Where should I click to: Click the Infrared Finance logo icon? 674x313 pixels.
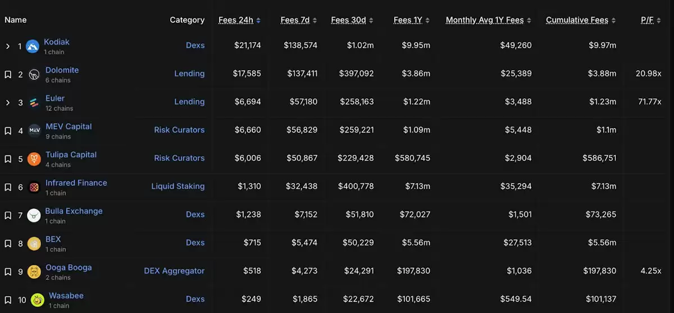tap(34, 187)
